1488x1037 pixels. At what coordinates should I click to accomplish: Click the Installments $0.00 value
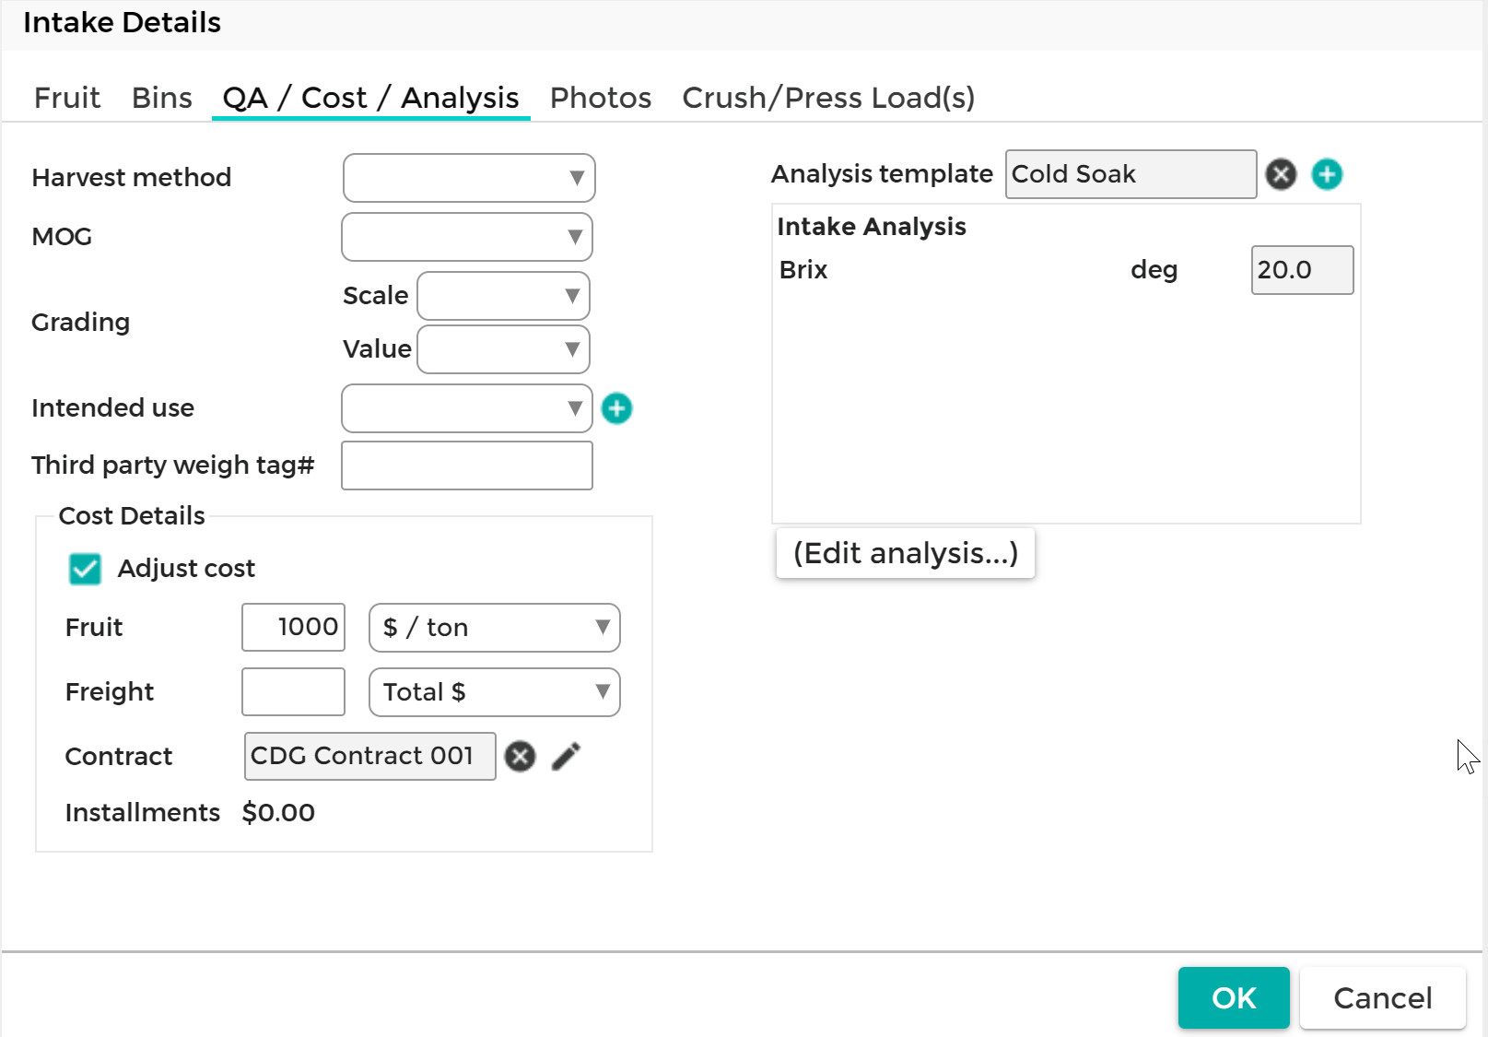pyautogui.click(x=278, y=813)
